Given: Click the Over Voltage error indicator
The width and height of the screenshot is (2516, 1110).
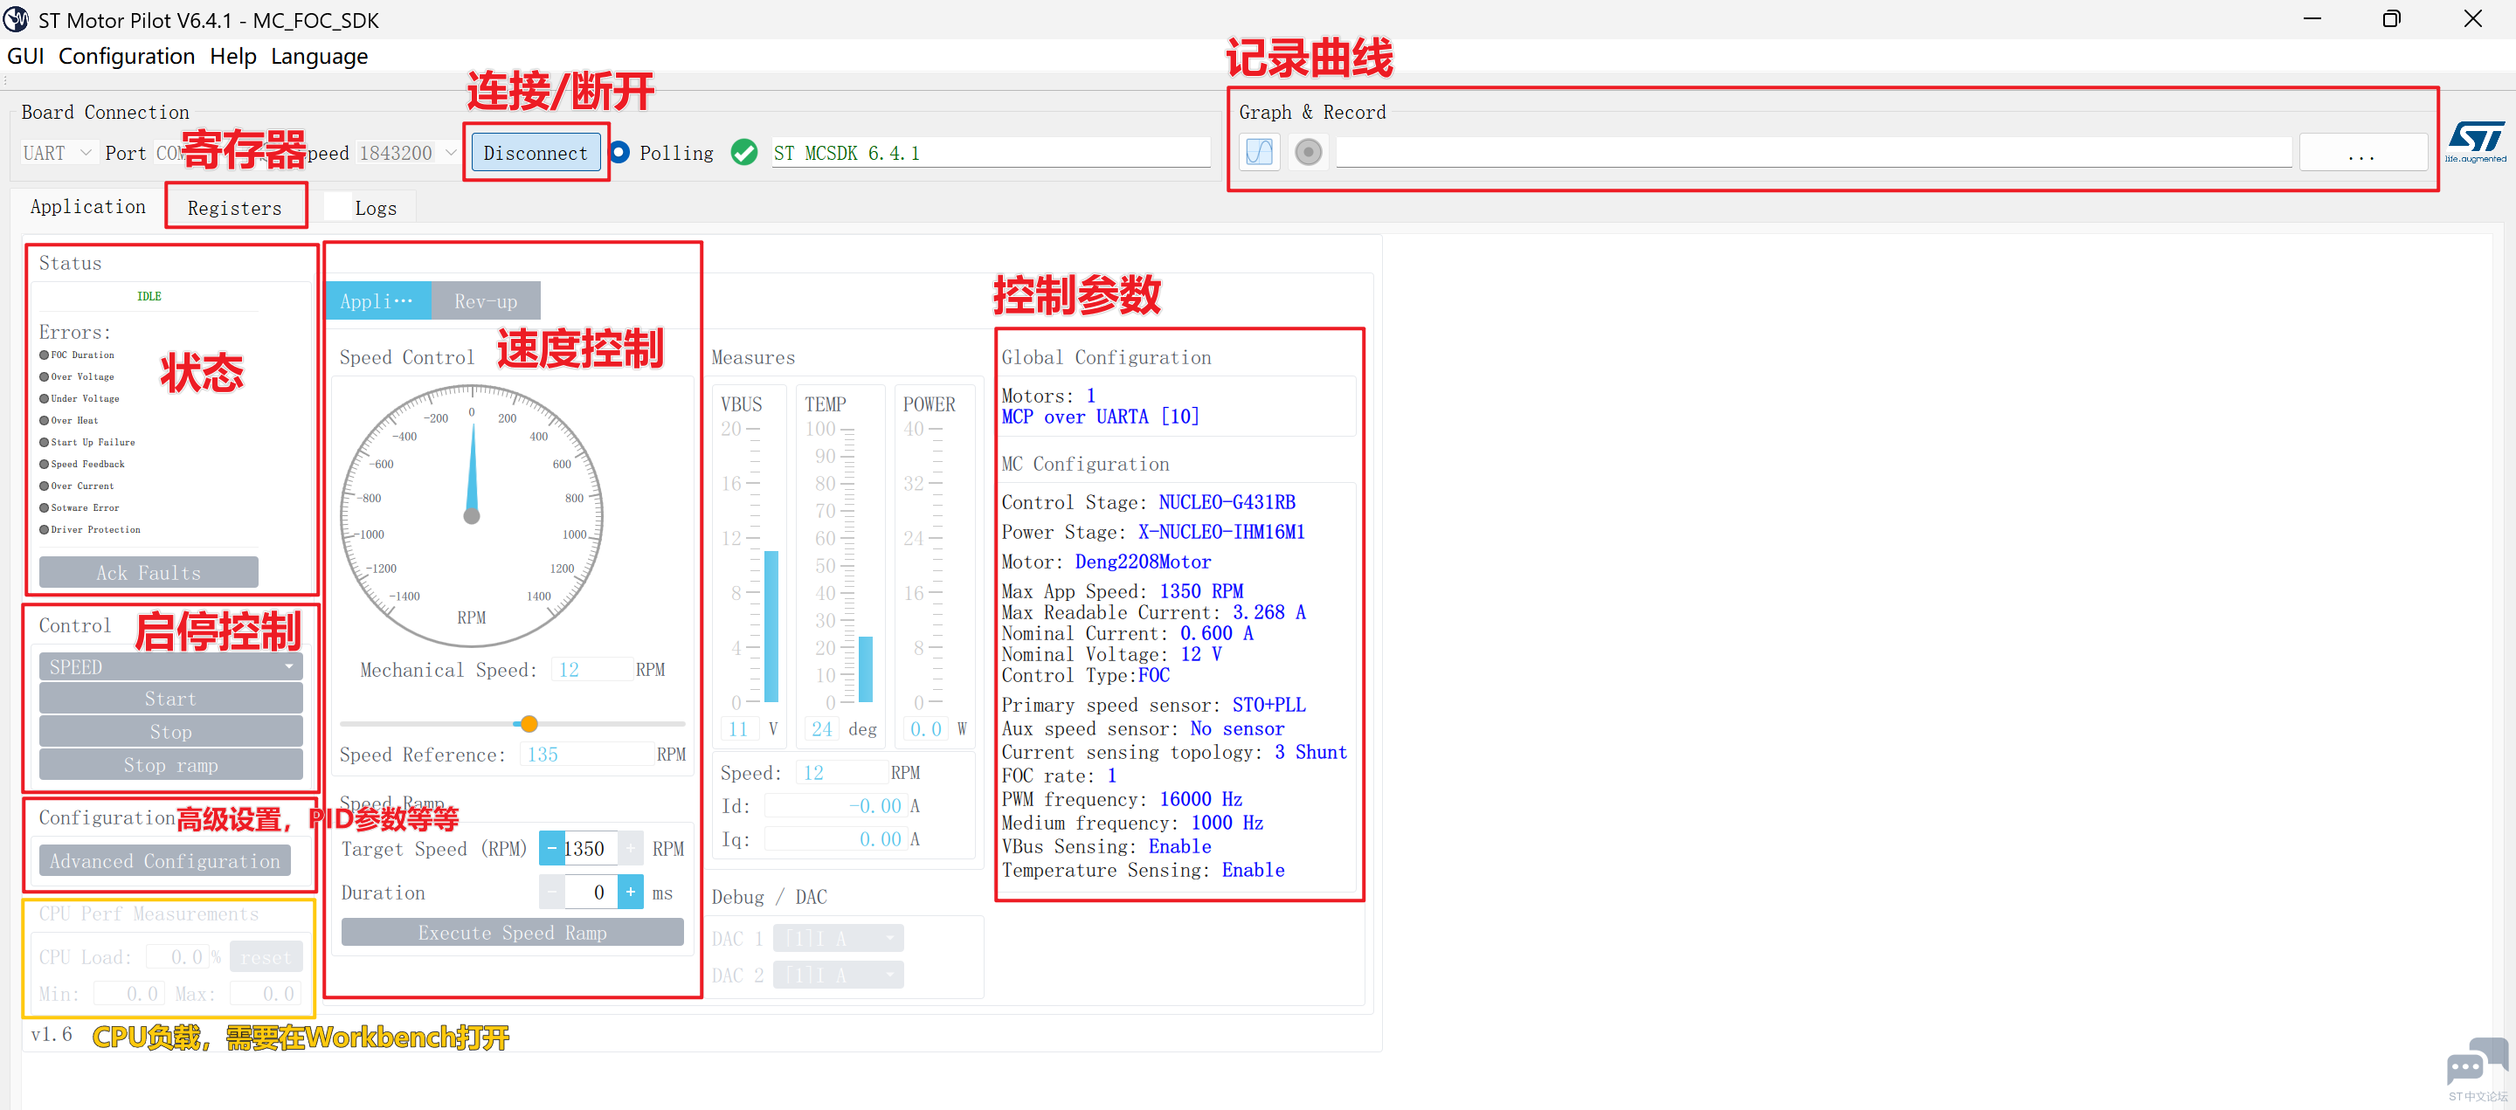Looking at the screenshot, I should 44,376.
